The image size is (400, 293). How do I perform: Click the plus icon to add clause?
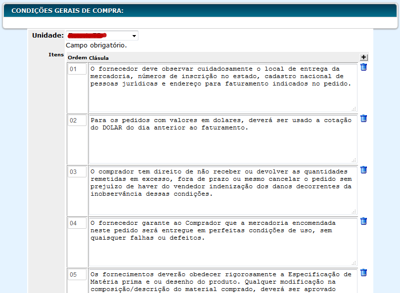pos(364,57)
